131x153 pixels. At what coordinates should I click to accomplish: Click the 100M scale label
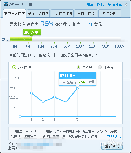coord(80,46)
